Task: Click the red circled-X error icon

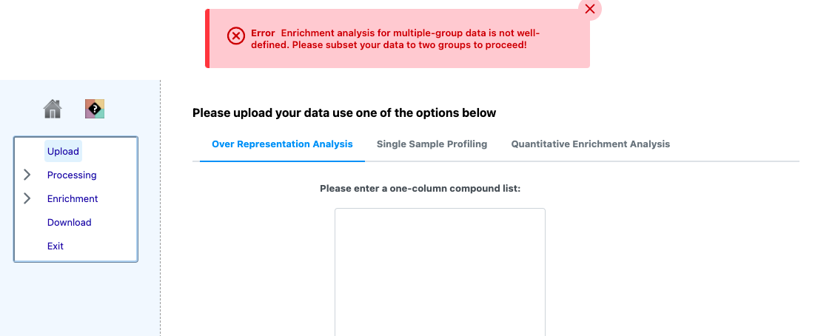Action: (x=236, y=36)
